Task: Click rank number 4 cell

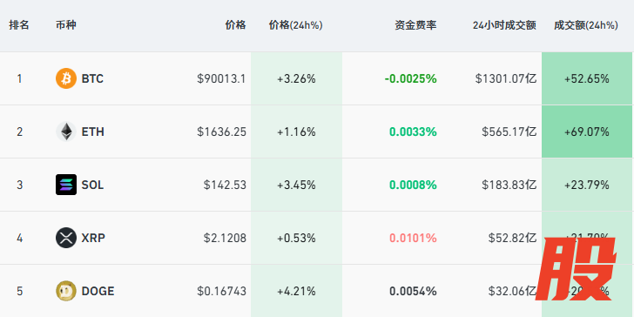Action: tap(19, 238)
